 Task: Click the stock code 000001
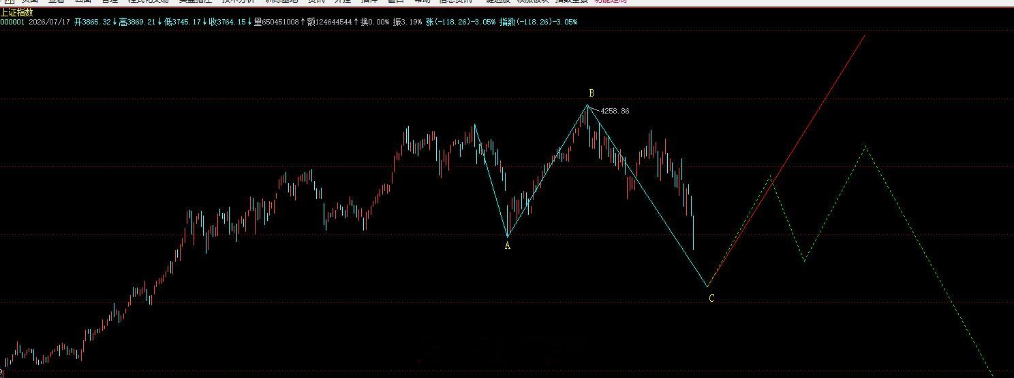[x=12, y=22]
